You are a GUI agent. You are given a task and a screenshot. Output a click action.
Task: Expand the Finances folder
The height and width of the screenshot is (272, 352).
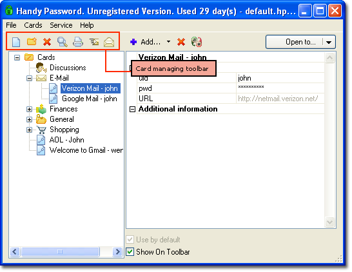click(x=29, y=109)
